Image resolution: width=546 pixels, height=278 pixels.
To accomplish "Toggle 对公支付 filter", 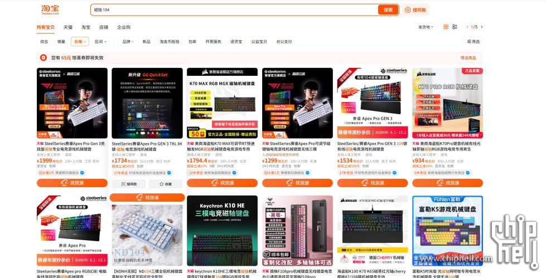I will point(284,41).
